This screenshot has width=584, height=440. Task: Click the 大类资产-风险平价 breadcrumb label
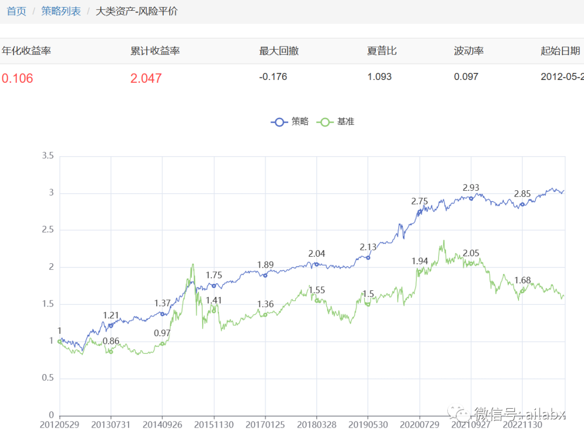(136, 11)
